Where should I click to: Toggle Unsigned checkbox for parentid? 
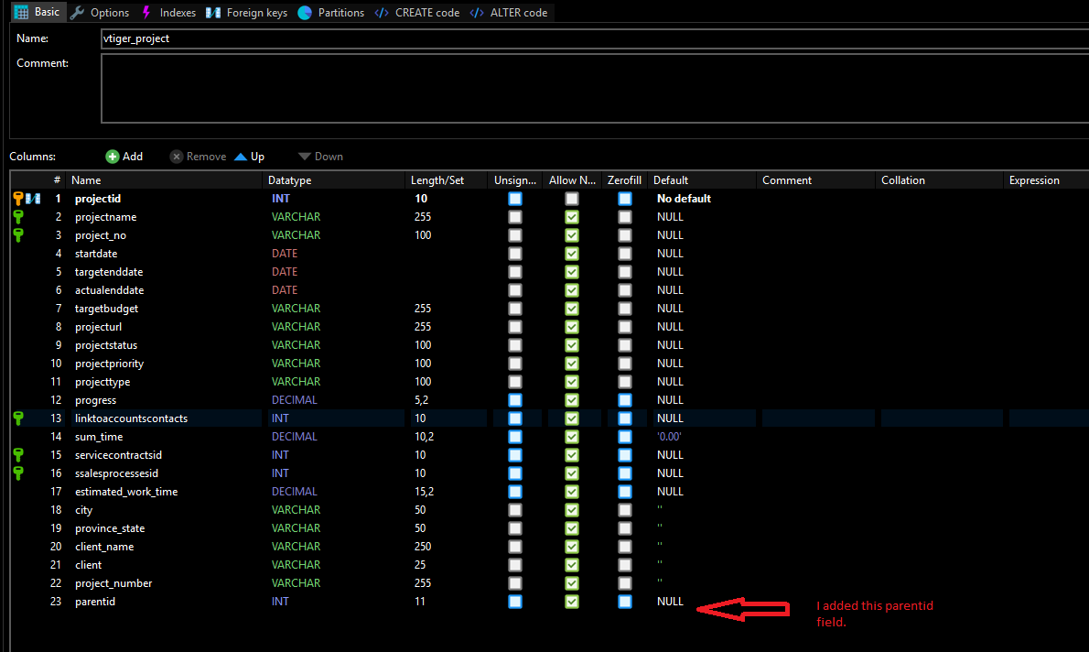point(514,602)
